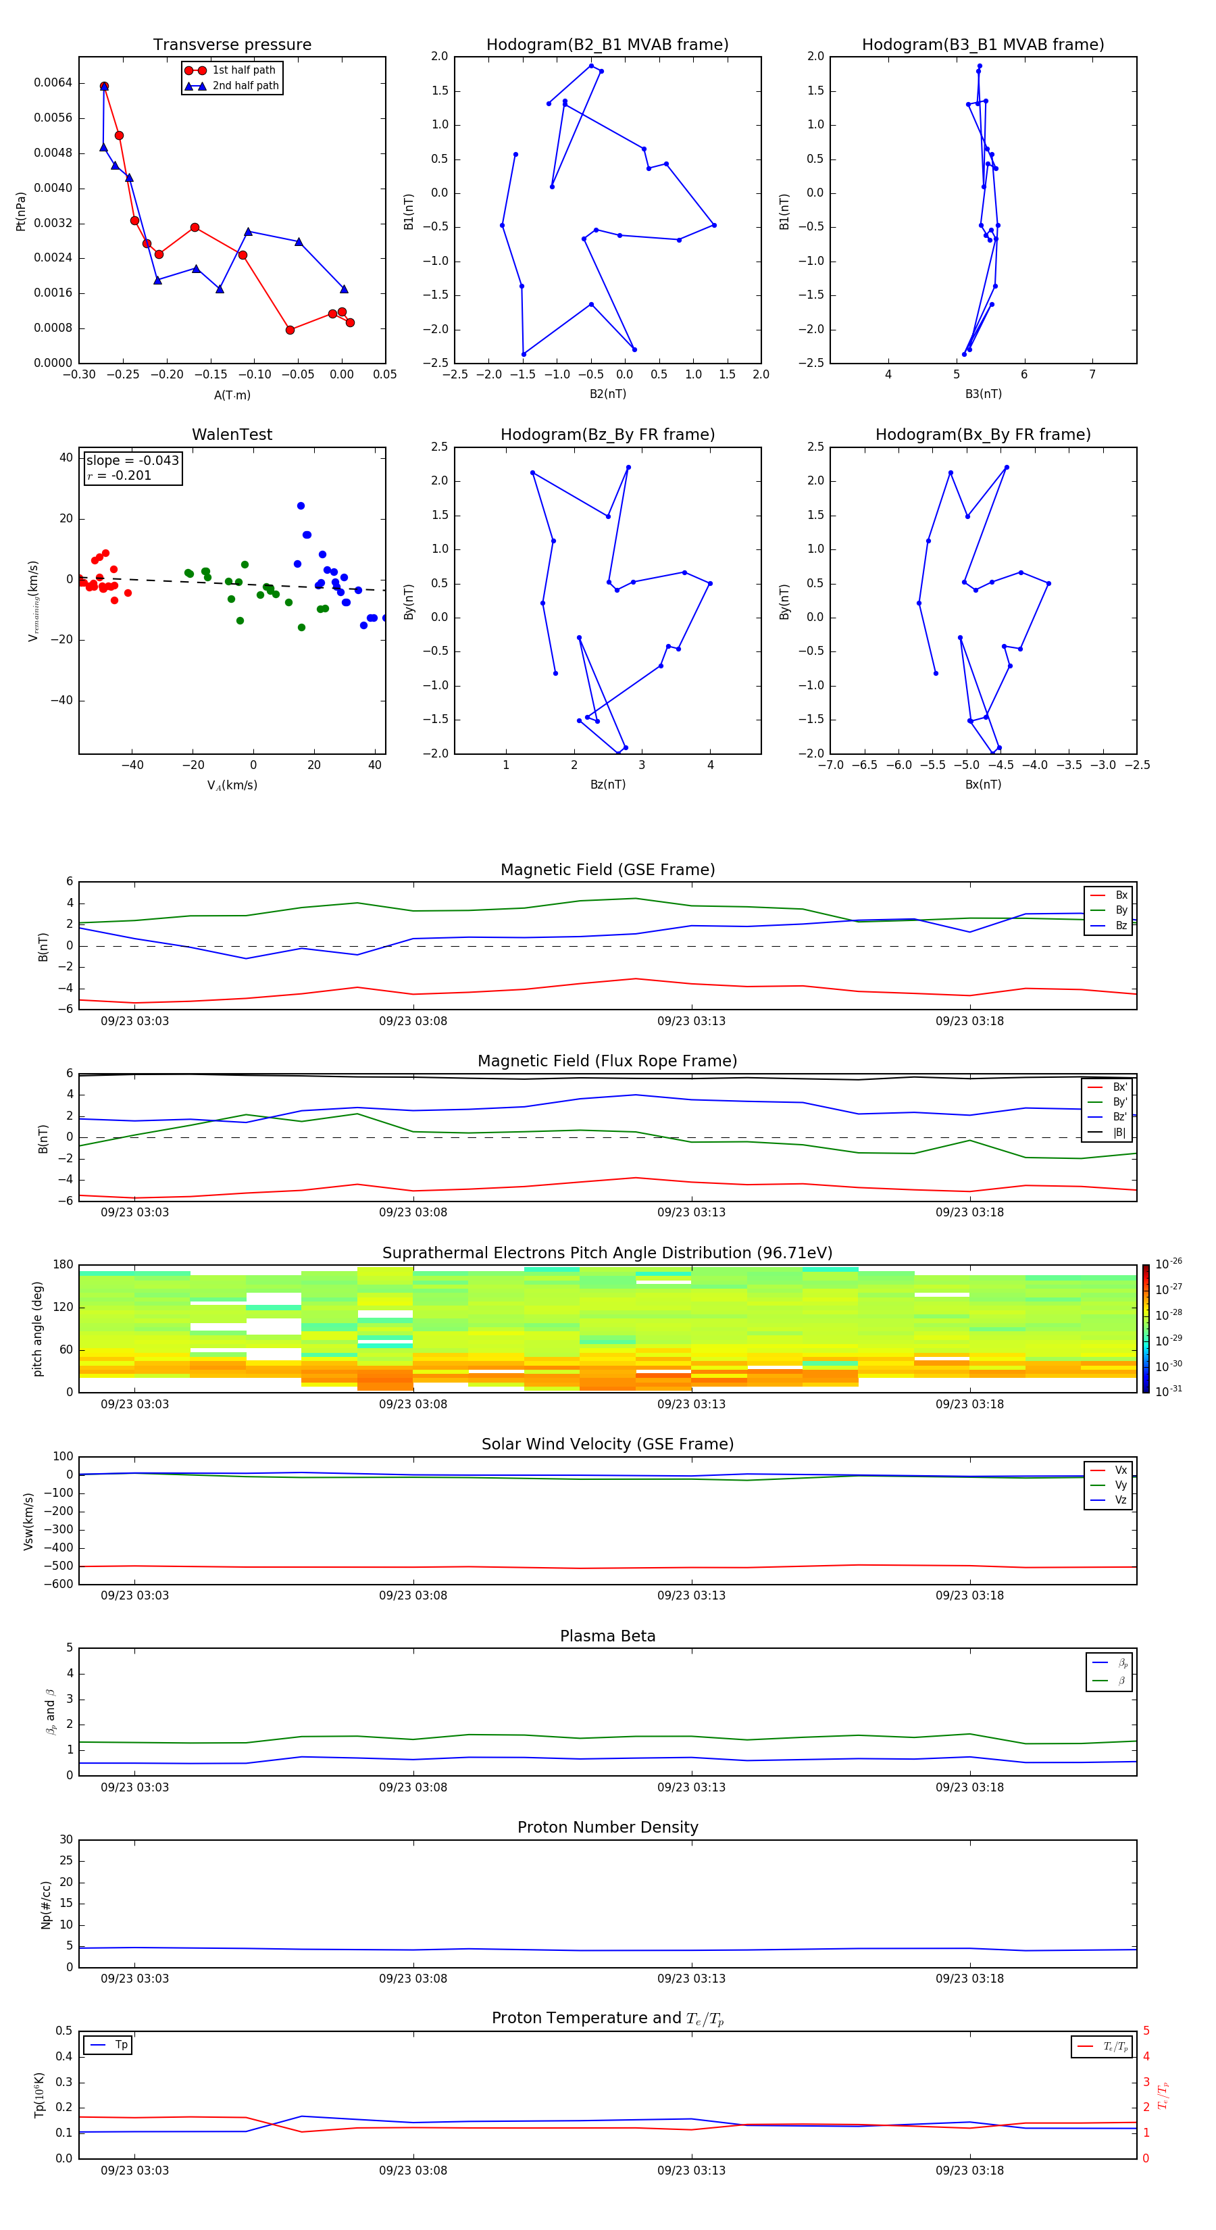Click 'Bz' legend entry in GSE magnetic field plot
1216x2230 pixels.
point(1109,925)
